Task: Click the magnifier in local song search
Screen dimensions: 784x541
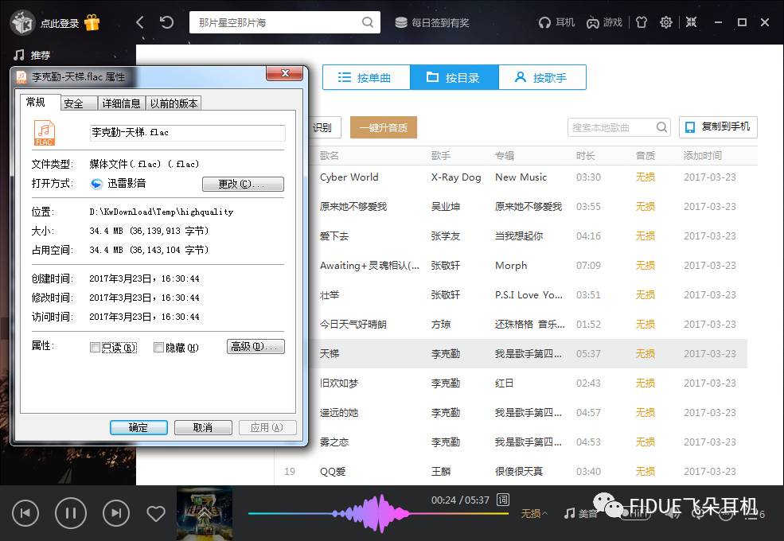Action: 661,127
